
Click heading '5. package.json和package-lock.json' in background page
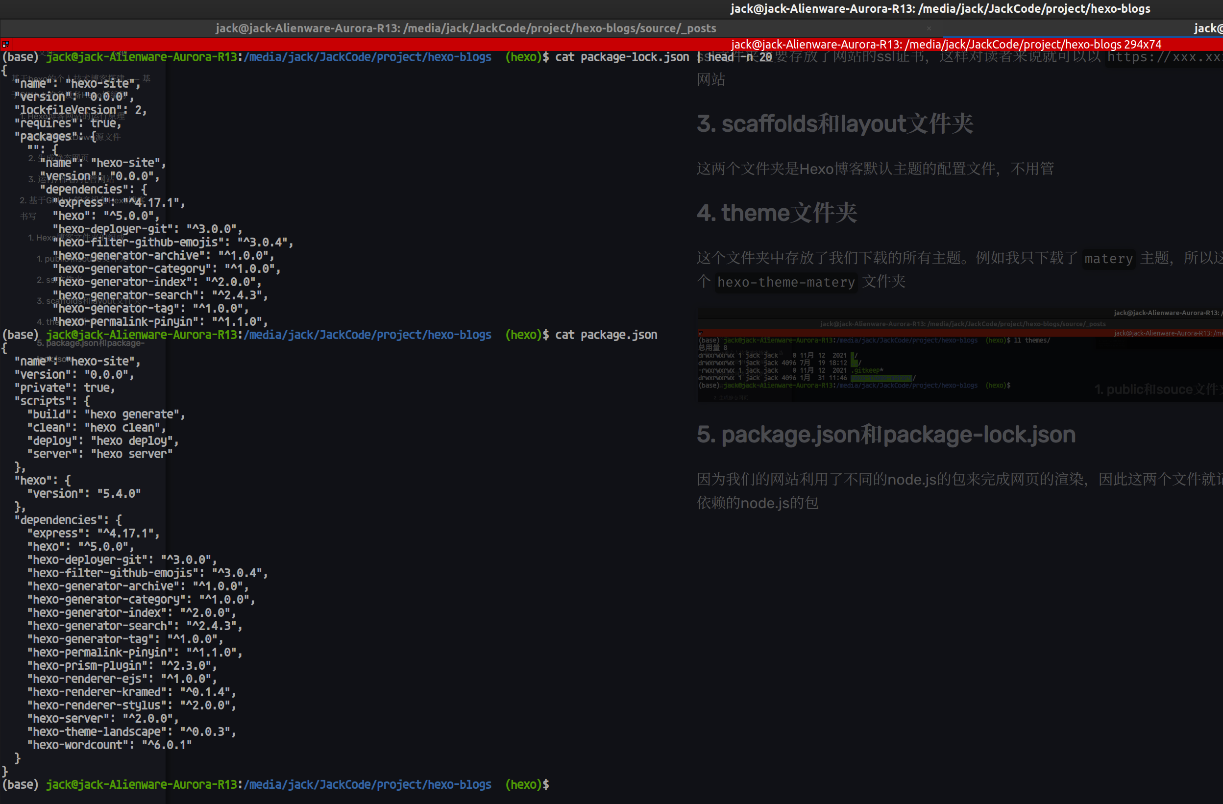tap(886, 435)
